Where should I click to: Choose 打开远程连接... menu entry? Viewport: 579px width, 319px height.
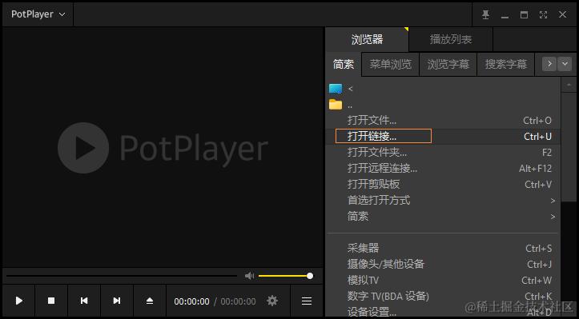[x=443, y=169]
